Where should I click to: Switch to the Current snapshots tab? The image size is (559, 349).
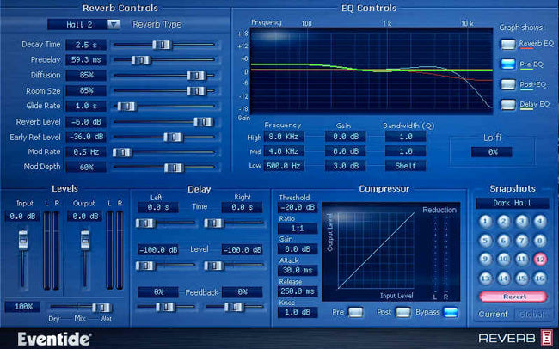pyautogui.click(x=493, y=315)
